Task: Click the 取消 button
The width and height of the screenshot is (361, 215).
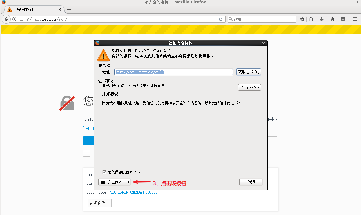Action: (251, 182)
